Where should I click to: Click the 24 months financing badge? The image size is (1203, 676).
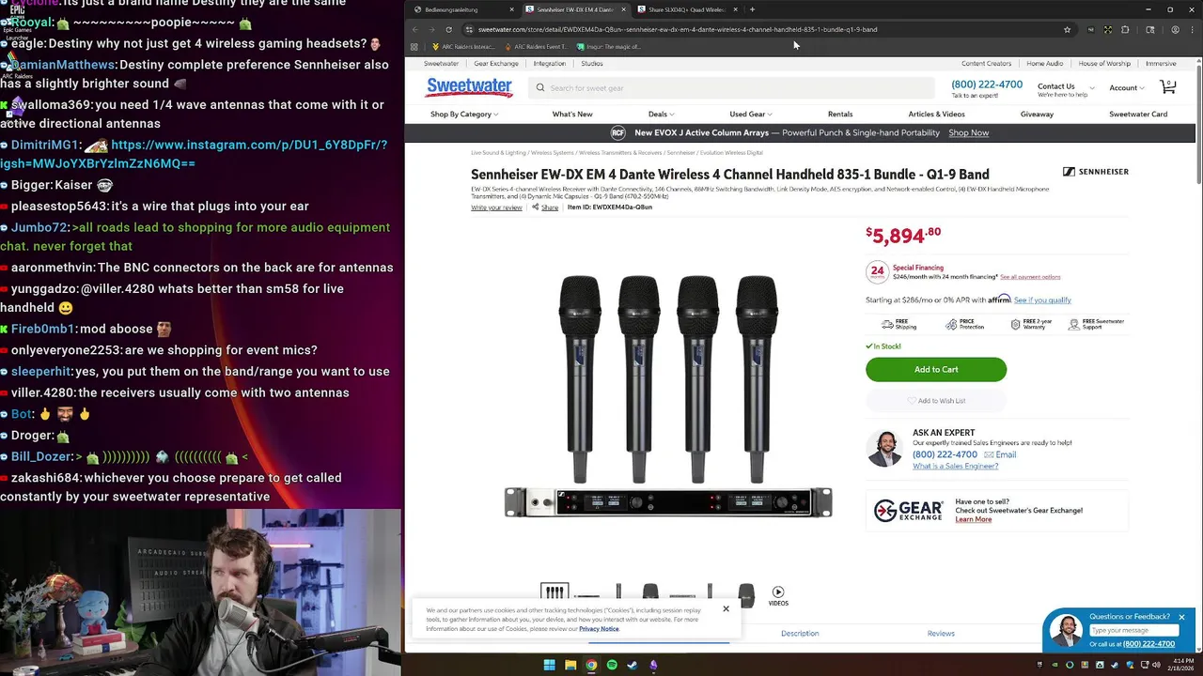(x=877, y=271)
